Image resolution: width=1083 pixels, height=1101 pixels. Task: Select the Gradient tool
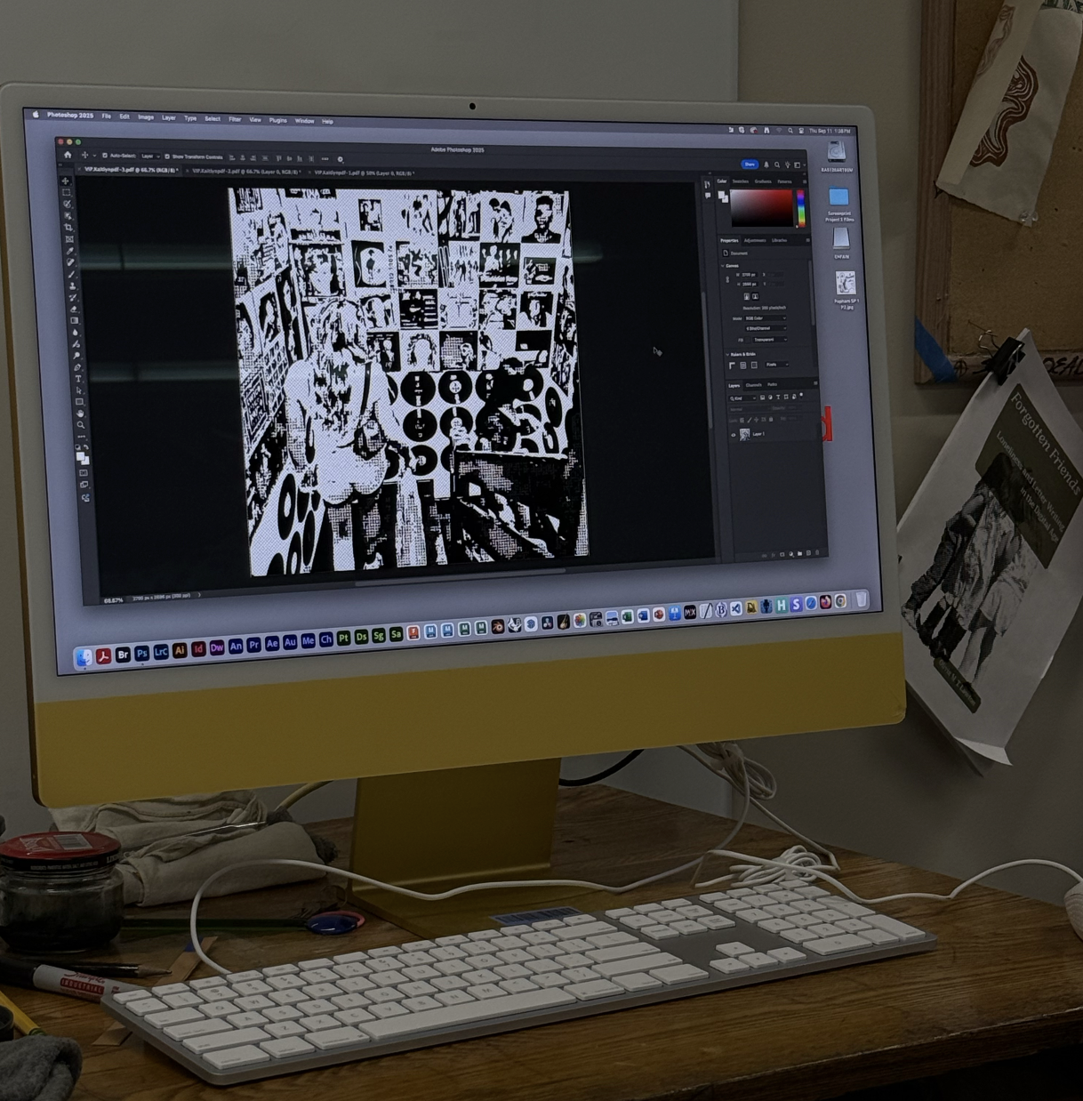75,320
